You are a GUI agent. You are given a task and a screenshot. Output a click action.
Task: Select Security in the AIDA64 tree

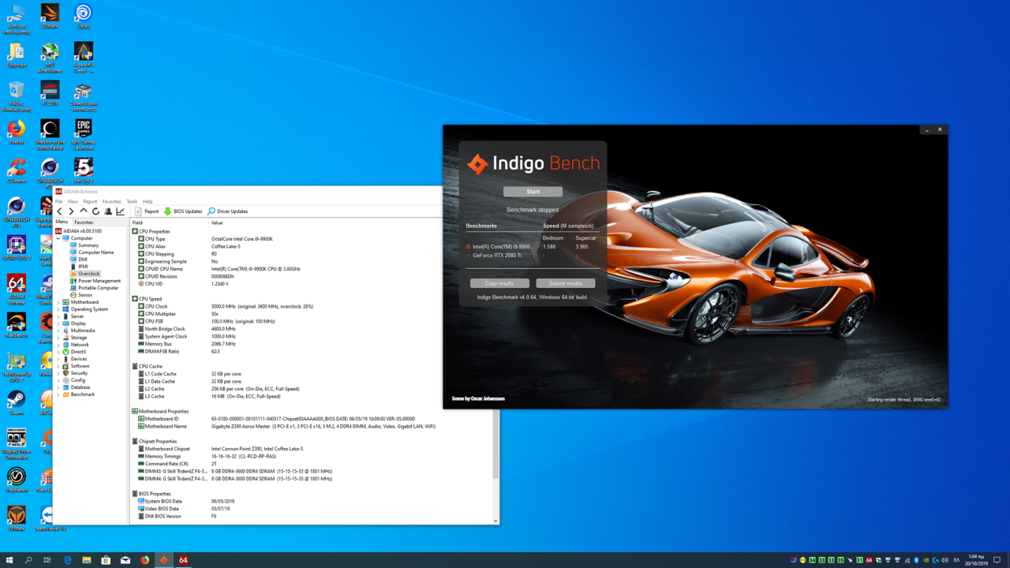pos(79,373)
